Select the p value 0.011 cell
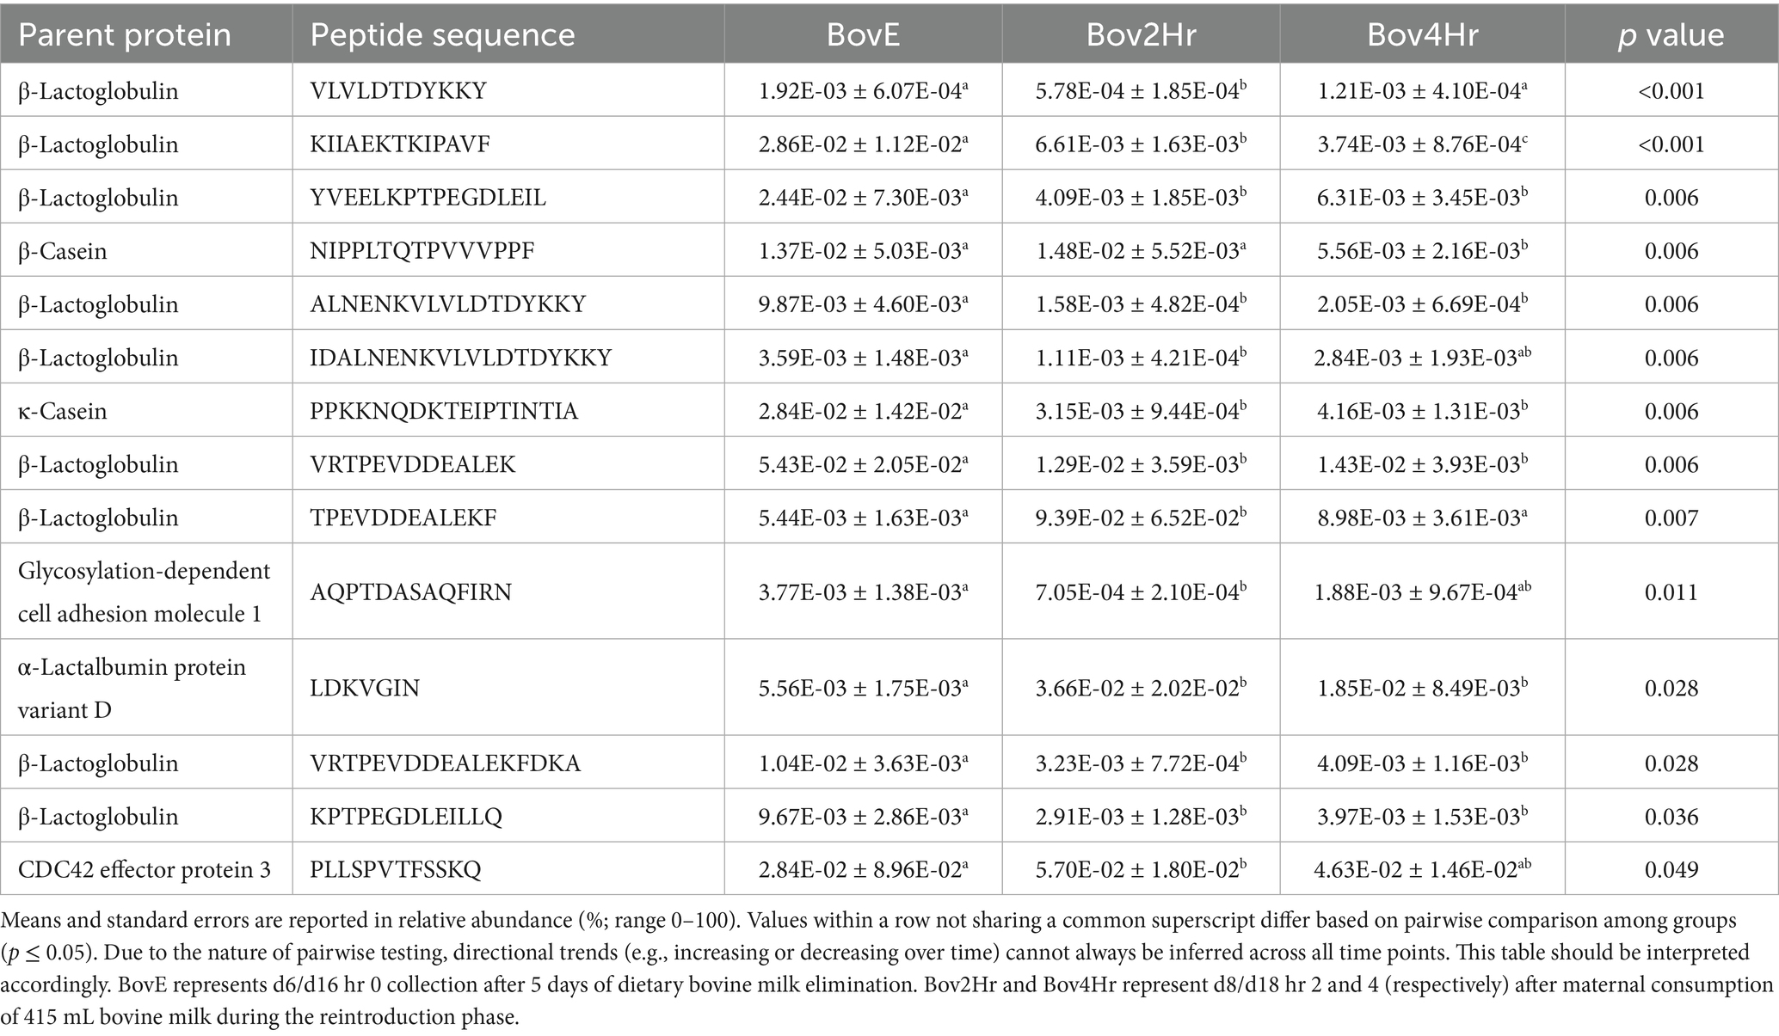This screenshot has width=1779, height=1036. tap(1671, 592)
